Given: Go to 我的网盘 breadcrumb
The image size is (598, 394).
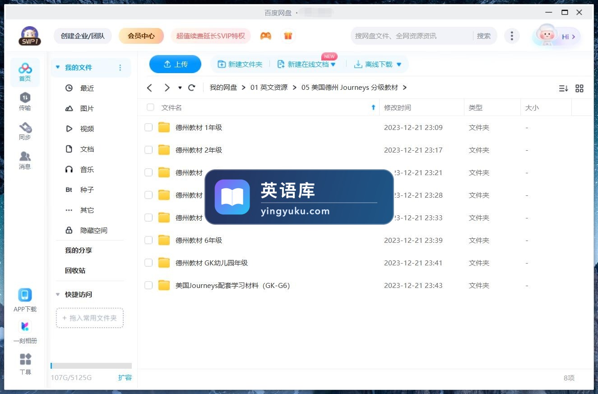Looking at the screenshot, I should click(x=223, y=88).
